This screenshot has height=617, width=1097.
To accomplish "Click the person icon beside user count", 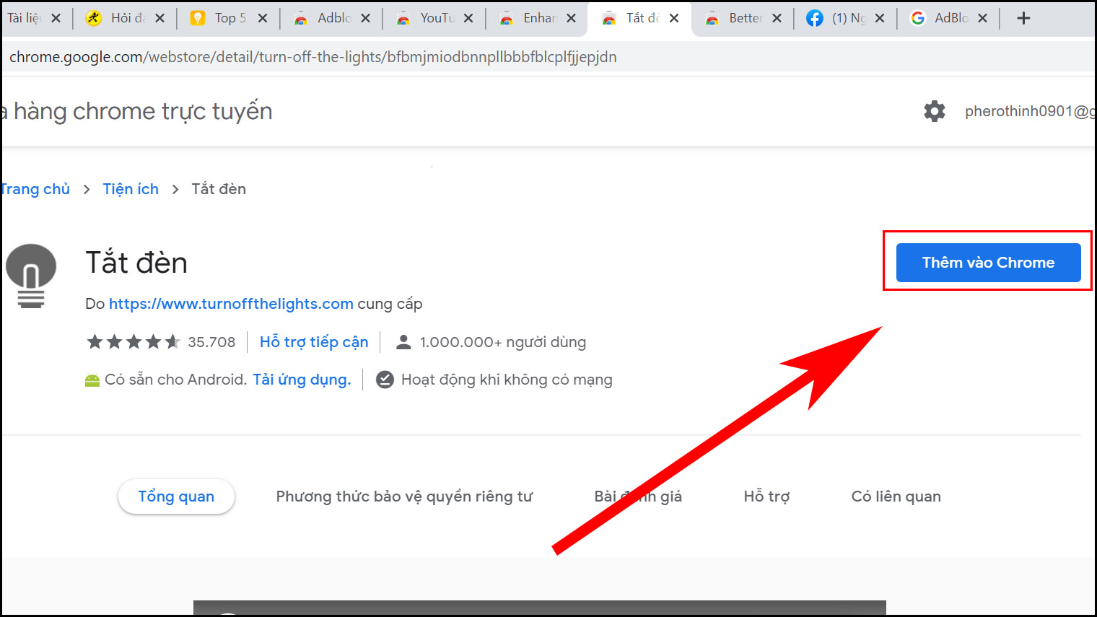I will [402, 341].
